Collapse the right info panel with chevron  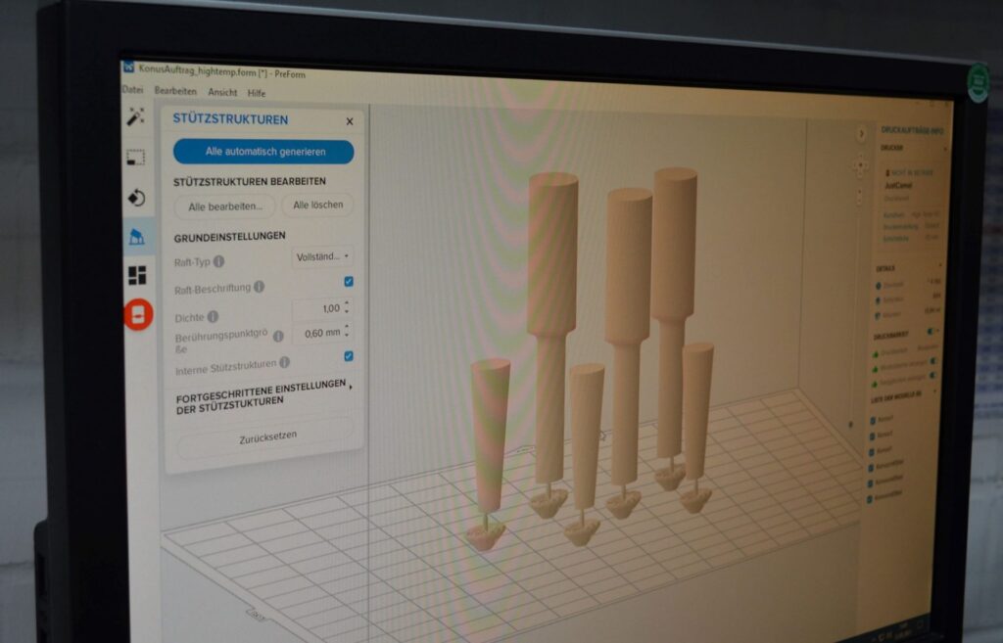[861, 134]
